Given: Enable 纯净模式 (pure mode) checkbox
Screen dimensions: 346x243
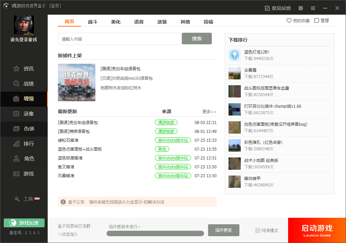Looking at the screenshot, I should [x=258, y=230].
